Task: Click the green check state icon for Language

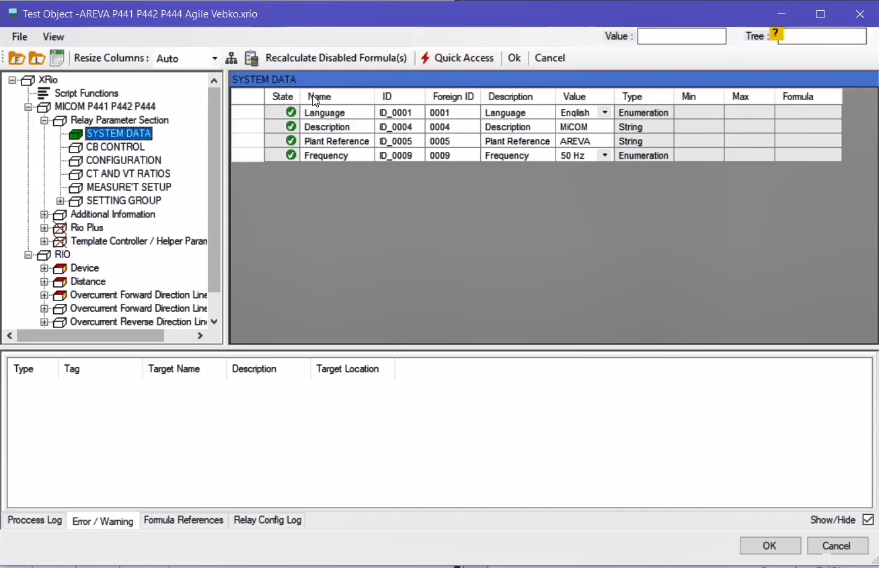Action: 291,112
